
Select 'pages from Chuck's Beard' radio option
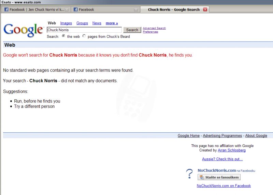click(84, 36)
